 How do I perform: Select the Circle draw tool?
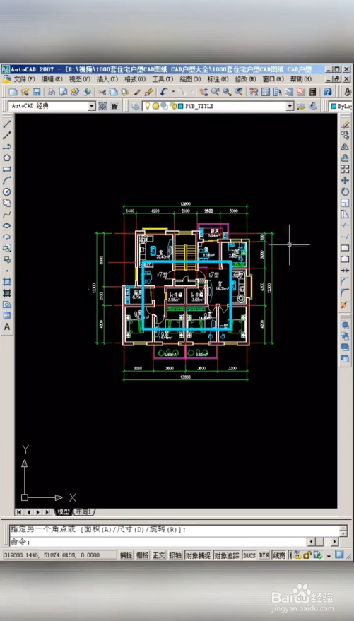click(7, 191)
